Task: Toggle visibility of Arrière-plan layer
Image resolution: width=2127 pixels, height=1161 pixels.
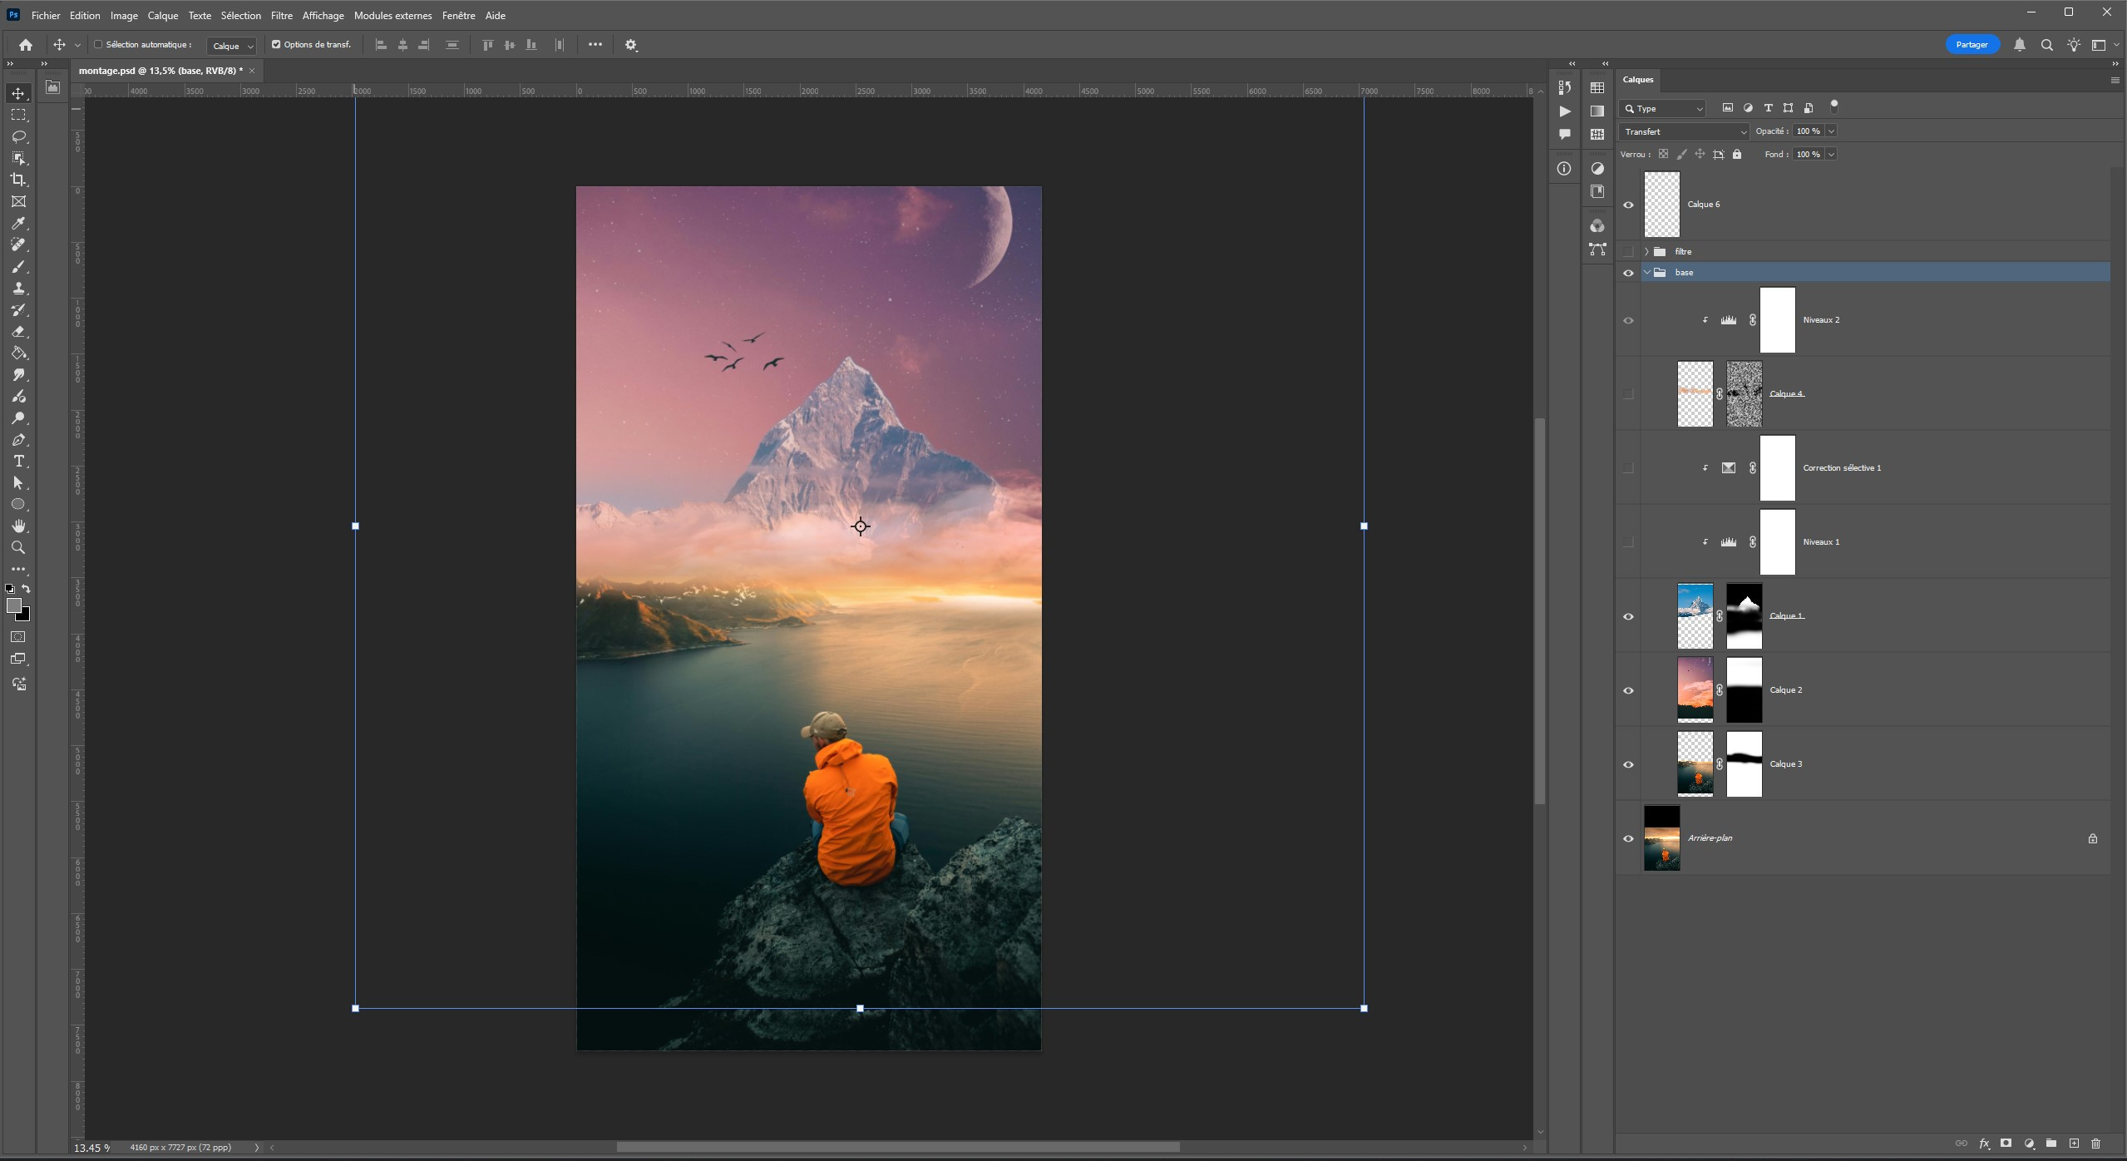Action: pos(1628,838)
